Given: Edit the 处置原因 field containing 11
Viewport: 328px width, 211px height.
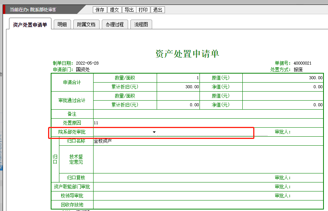Looking at the screenshot, I should [x=208, y=123].
